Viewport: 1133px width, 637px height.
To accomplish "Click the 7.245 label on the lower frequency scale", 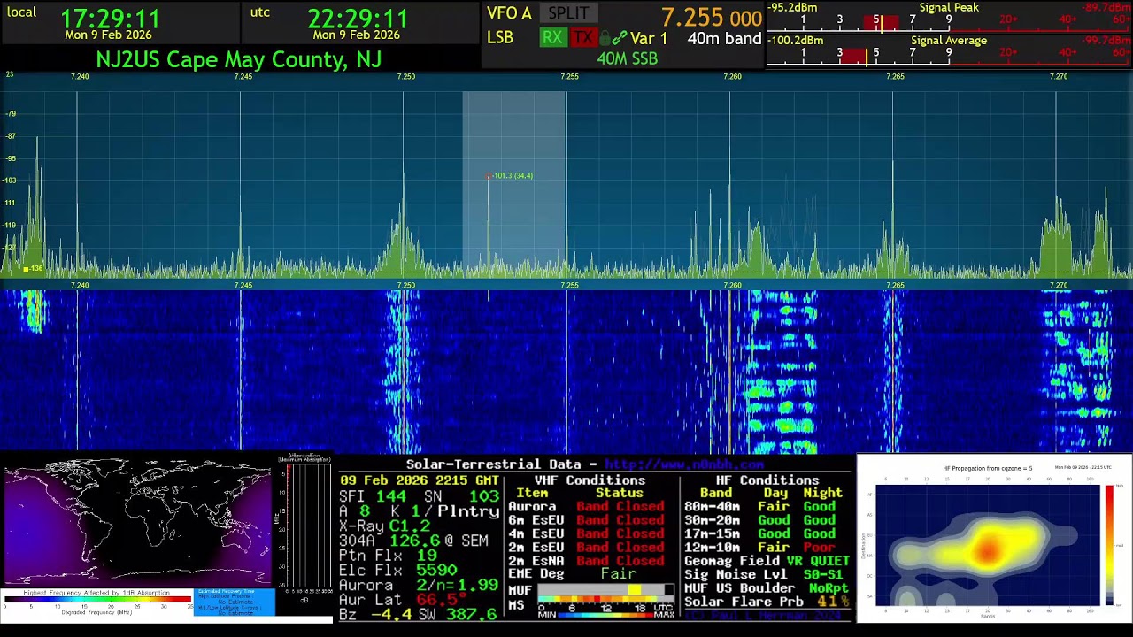I will point(243,285).
